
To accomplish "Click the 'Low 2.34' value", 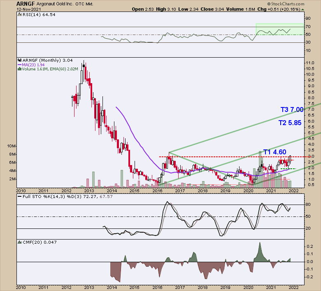I will [x=188, y=9].
